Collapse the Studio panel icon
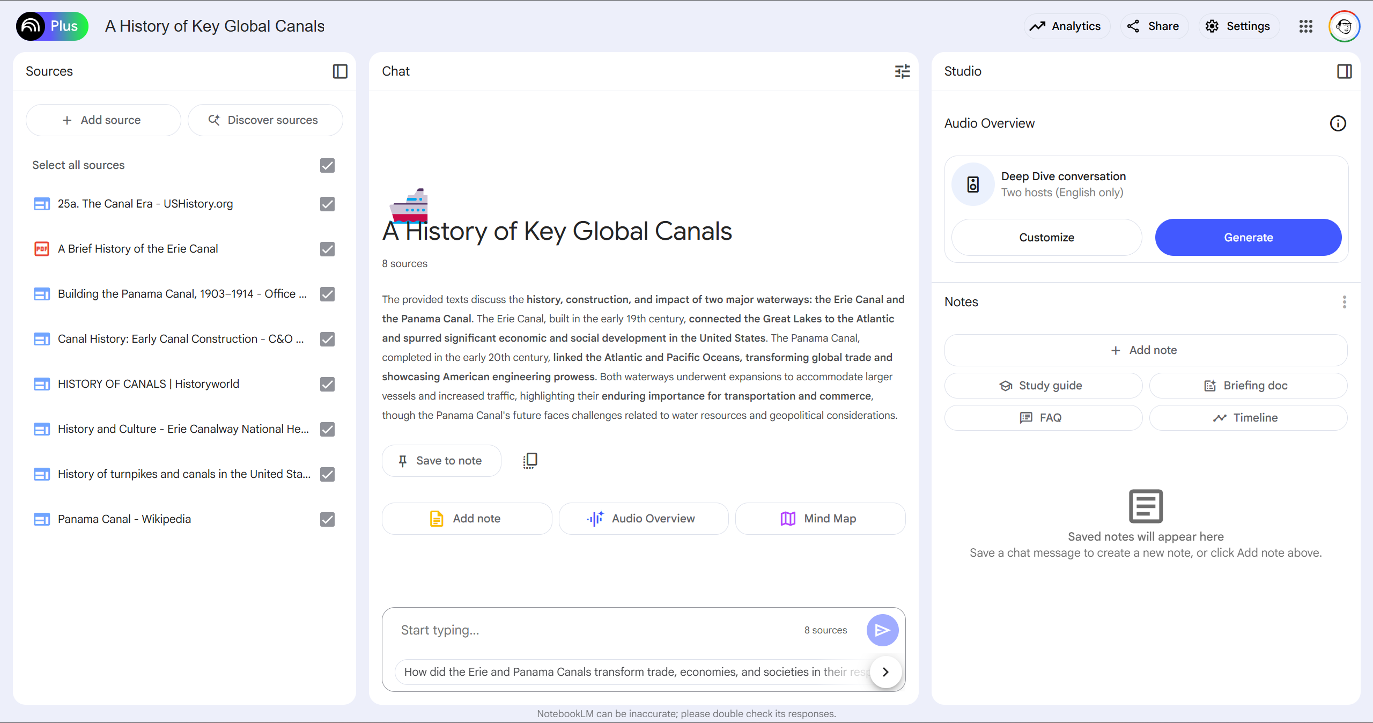 click(1344, 71)
